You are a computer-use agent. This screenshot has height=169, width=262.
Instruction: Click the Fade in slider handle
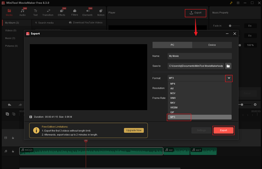pyautogui.click(x=230, y=26)
